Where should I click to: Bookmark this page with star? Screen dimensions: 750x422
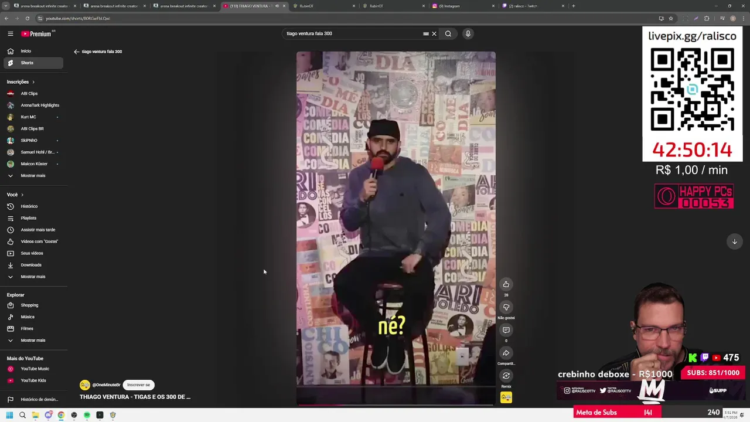[671, 18]
